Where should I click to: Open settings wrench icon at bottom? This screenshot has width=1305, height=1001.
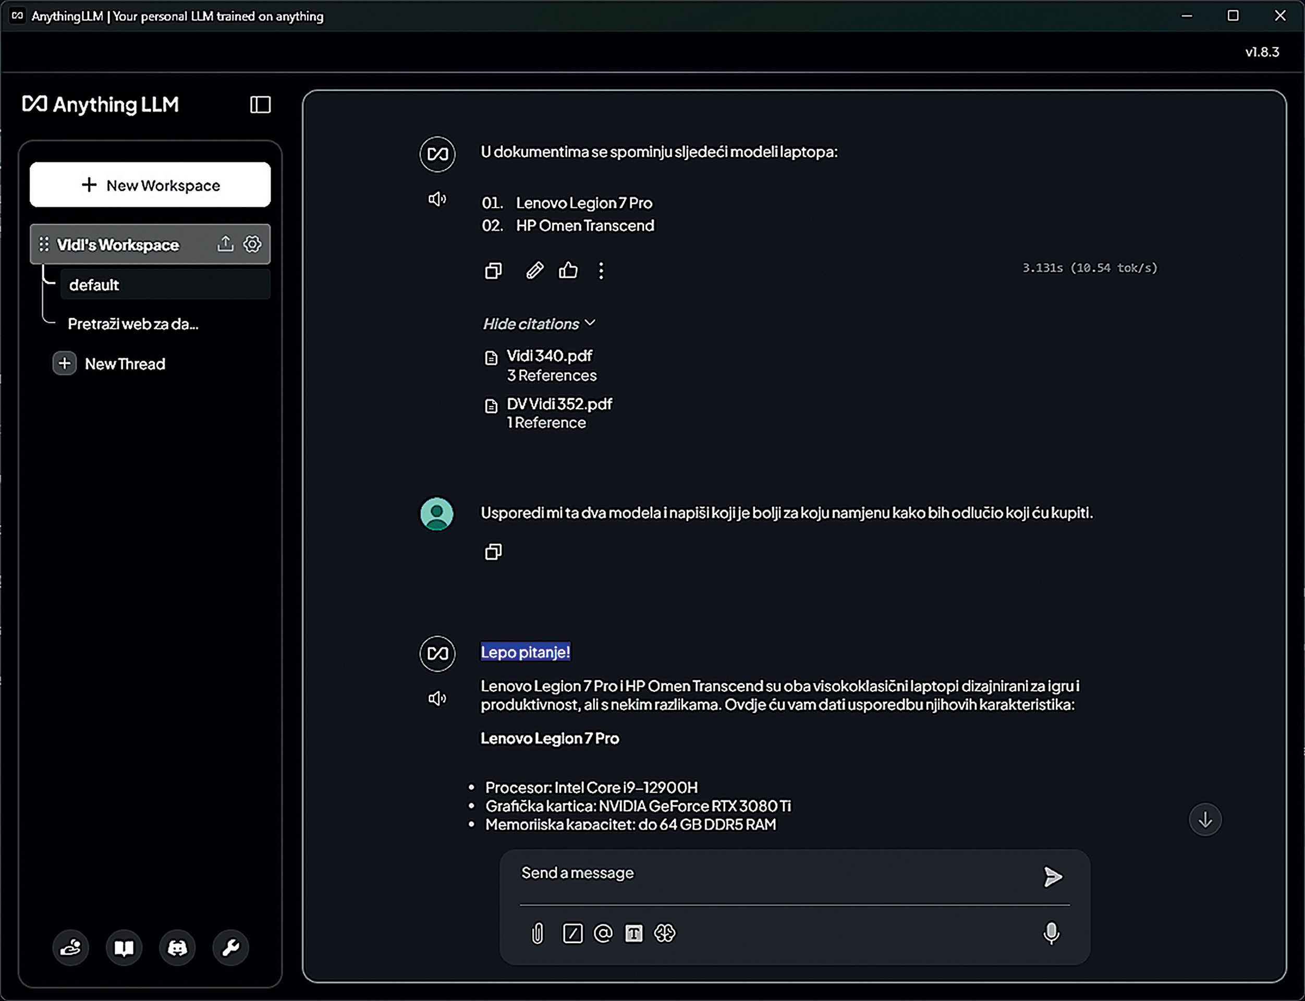tap(230, 947)
